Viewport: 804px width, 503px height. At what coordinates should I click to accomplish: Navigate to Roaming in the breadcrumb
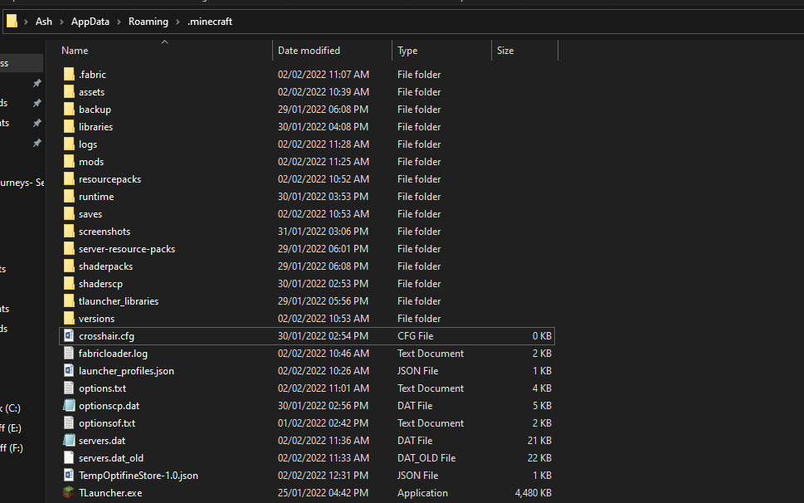(x=149, y=22)
